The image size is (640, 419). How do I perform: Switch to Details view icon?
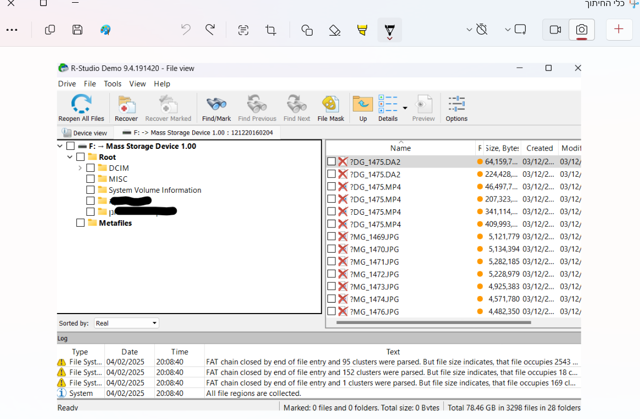388,108
